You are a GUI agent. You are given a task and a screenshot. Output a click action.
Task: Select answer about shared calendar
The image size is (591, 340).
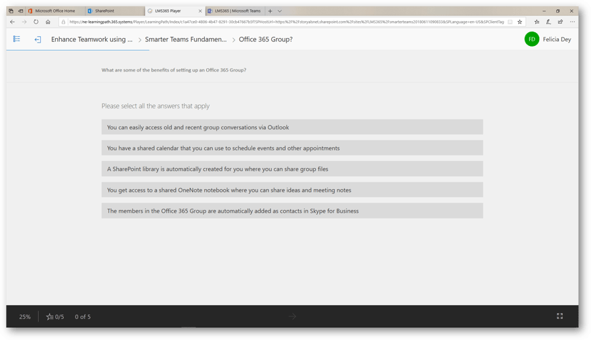292,148
